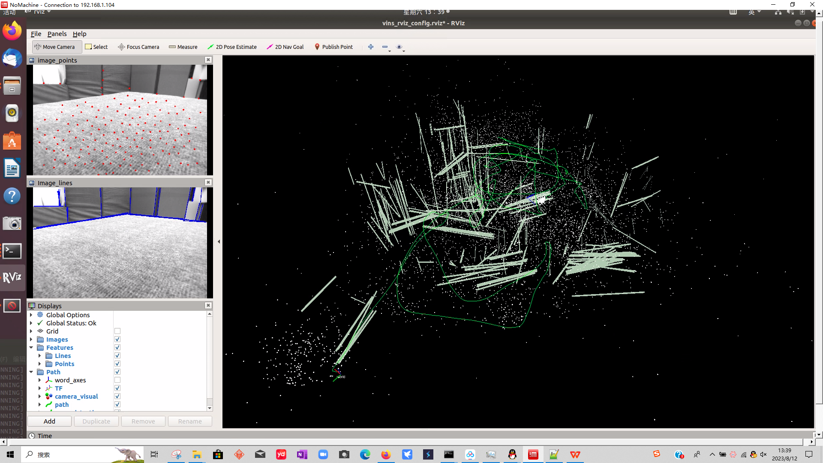Click the Displays panel vertical scrollbar
Image resolution: width=823 pixels, height=463 pixels.
(210, 360)
